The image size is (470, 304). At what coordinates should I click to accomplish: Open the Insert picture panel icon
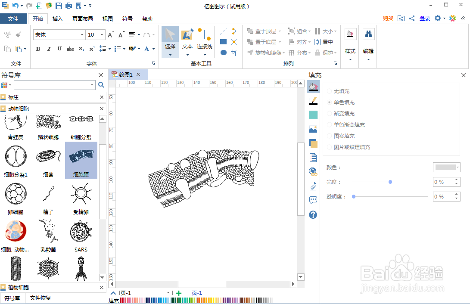tap(313, 129)
